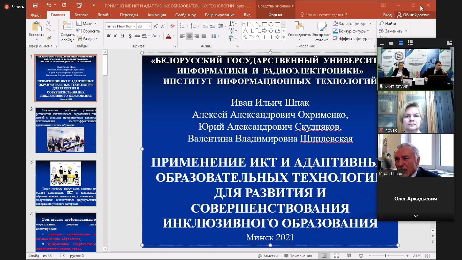Decrease font size with smaller A icon
The image size is (462, 260).
163,26
